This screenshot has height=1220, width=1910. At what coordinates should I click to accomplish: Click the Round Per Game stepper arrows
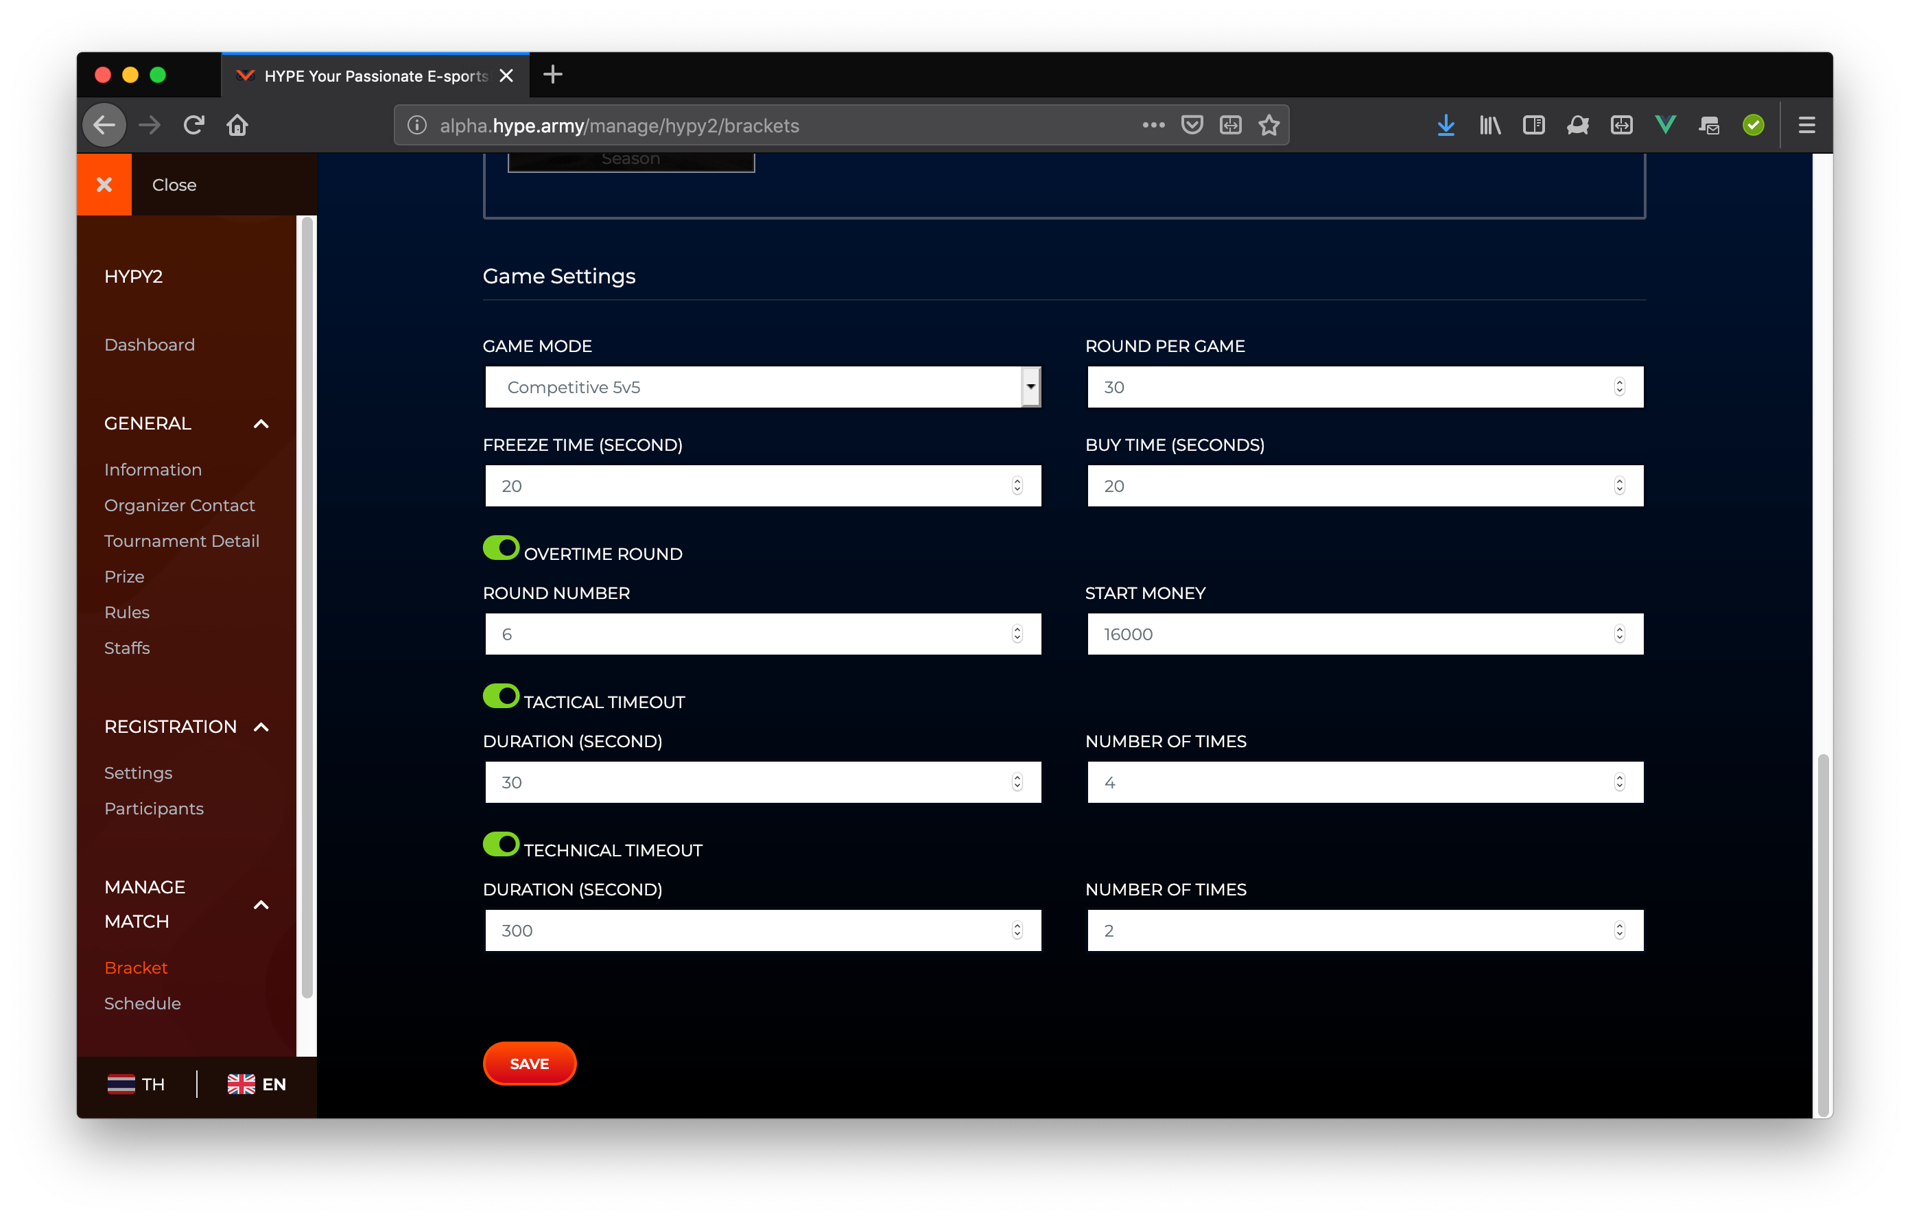pyautogui.click(x=1620, y=387)
